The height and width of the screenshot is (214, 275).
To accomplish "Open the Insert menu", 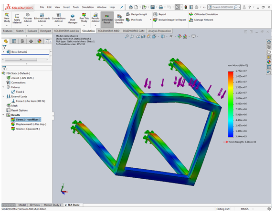I will pos(66,7).
